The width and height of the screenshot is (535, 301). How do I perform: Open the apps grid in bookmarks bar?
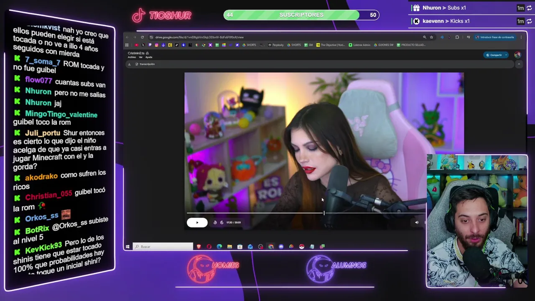pyautogui.click(x=127, y=45)
